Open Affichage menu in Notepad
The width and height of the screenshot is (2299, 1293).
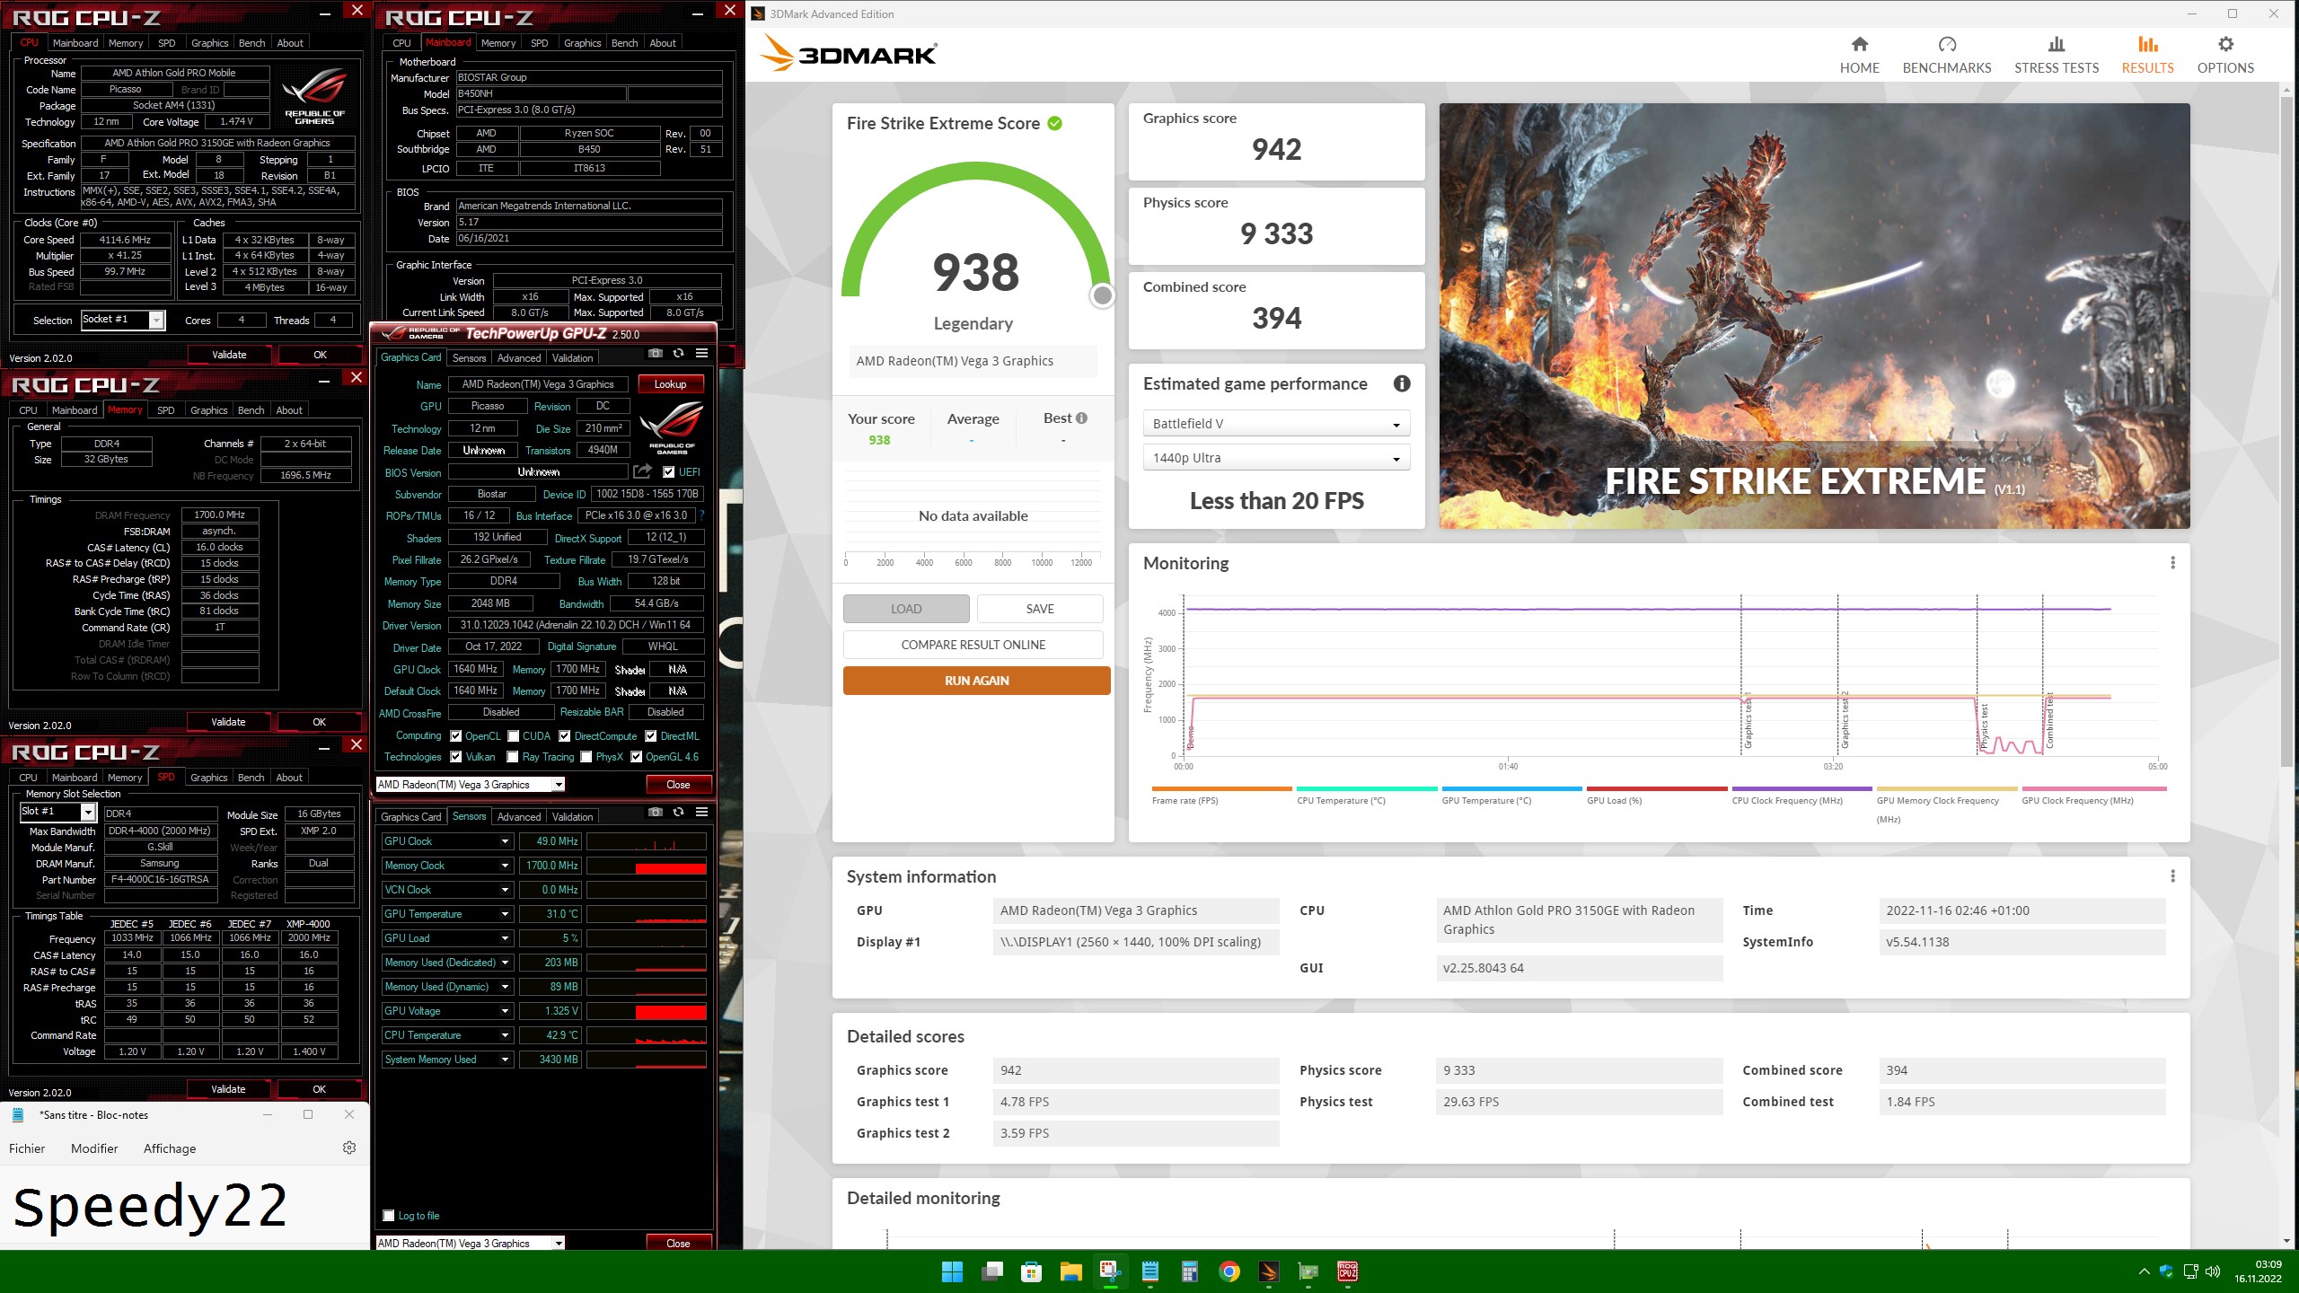[x=170, y=1148]
